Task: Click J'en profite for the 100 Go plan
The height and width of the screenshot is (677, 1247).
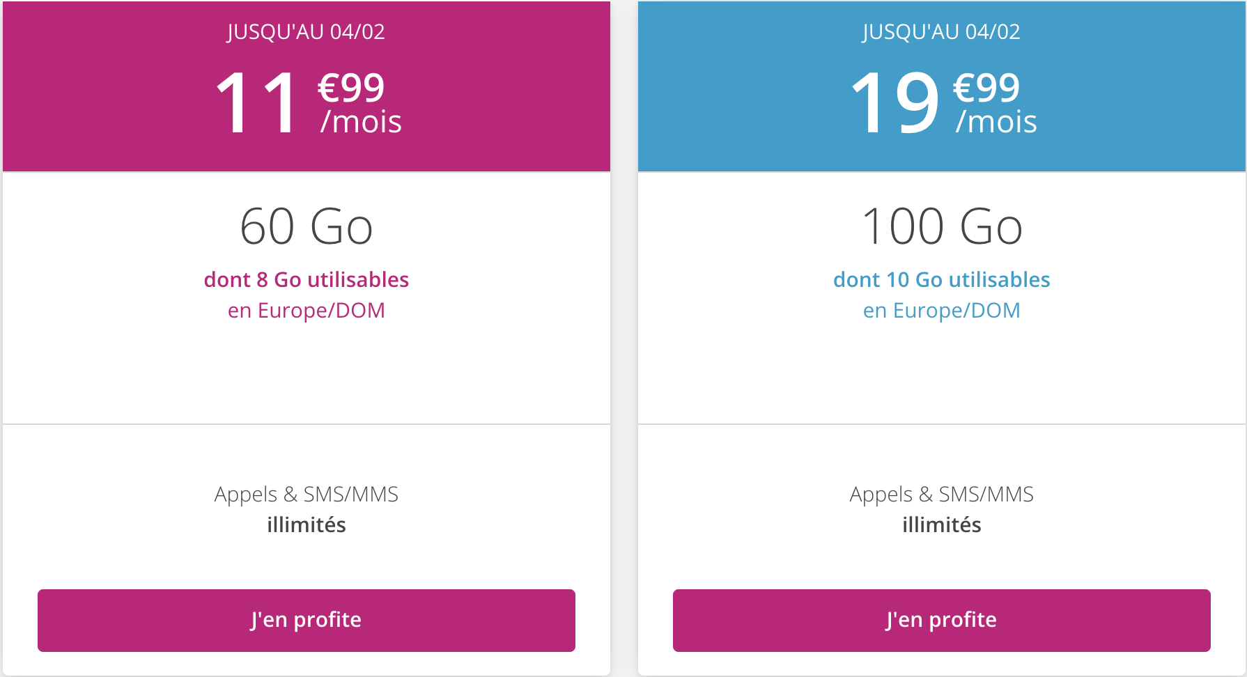Action: 942,621
